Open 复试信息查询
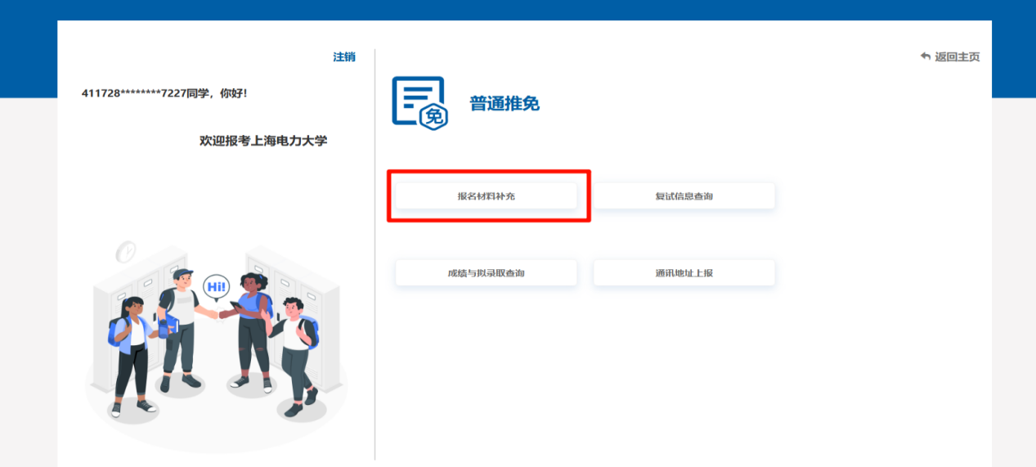 [684, 196]
